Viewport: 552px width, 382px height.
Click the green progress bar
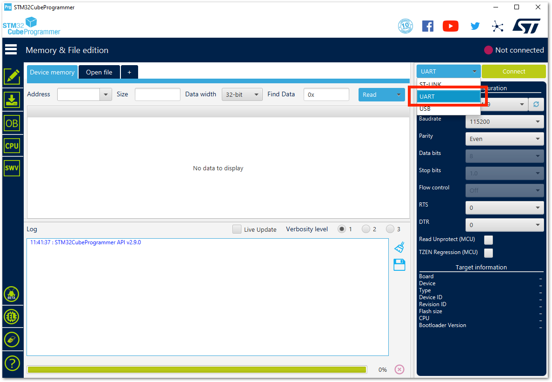[x=197, y=369]
